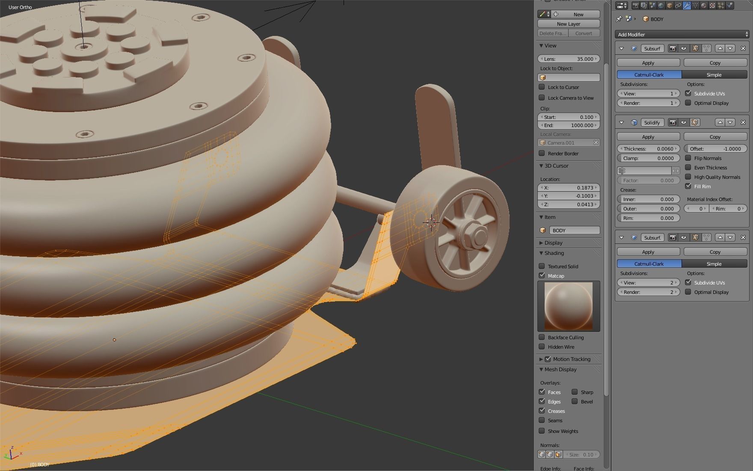
Task: Open the Modifiers properties tab (wrench icon)
Action: (687, 6)
